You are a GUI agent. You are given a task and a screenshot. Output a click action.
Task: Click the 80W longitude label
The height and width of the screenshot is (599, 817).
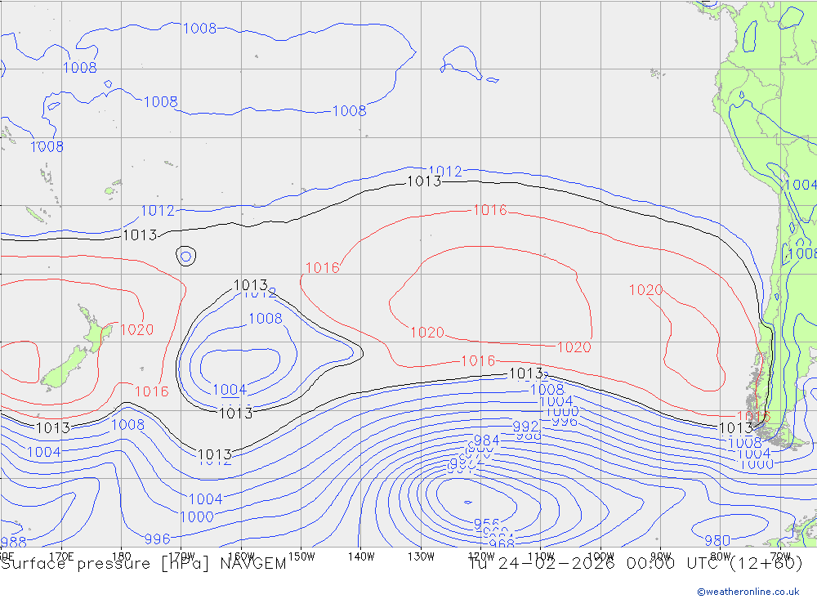click(x=721, y=557)
